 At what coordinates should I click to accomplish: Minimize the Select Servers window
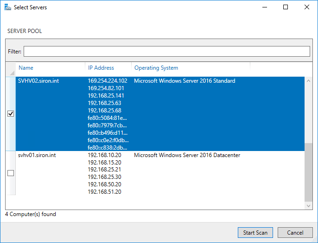(x=265, y=7)
